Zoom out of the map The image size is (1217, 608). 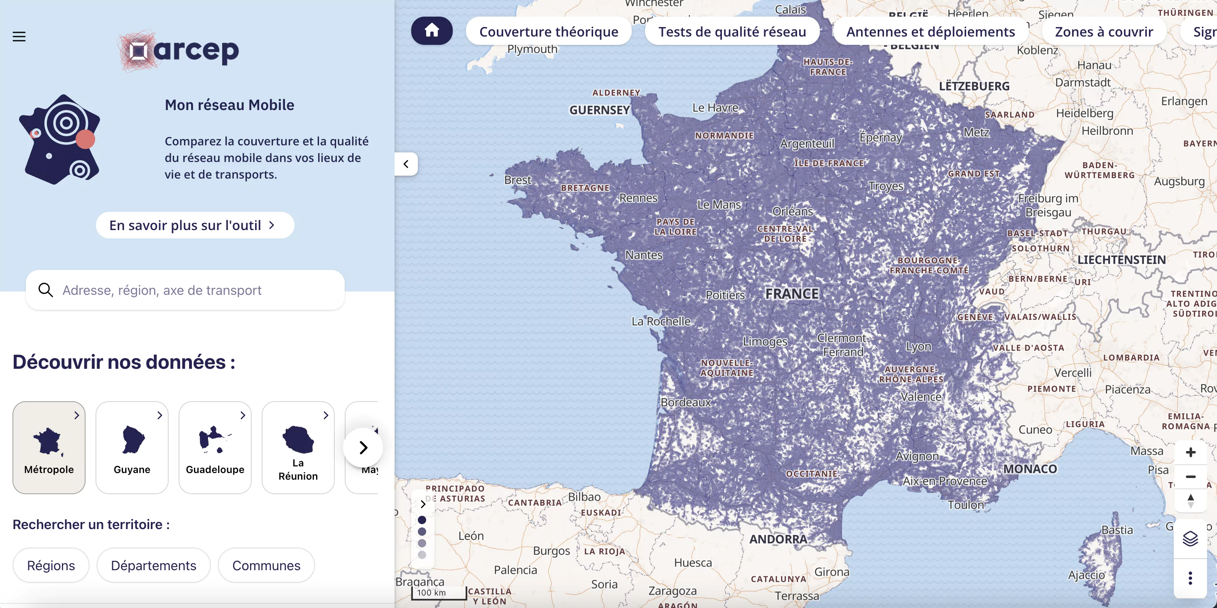(x=1190, y=477)
